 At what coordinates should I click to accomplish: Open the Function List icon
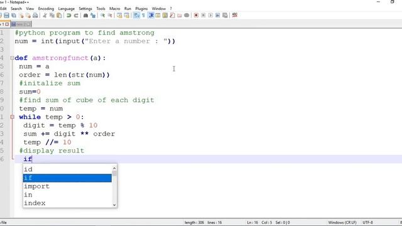172,15
